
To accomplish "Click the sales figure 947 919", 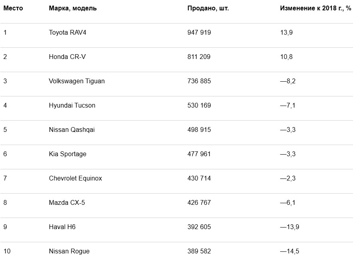I will [x=199, y=32].
